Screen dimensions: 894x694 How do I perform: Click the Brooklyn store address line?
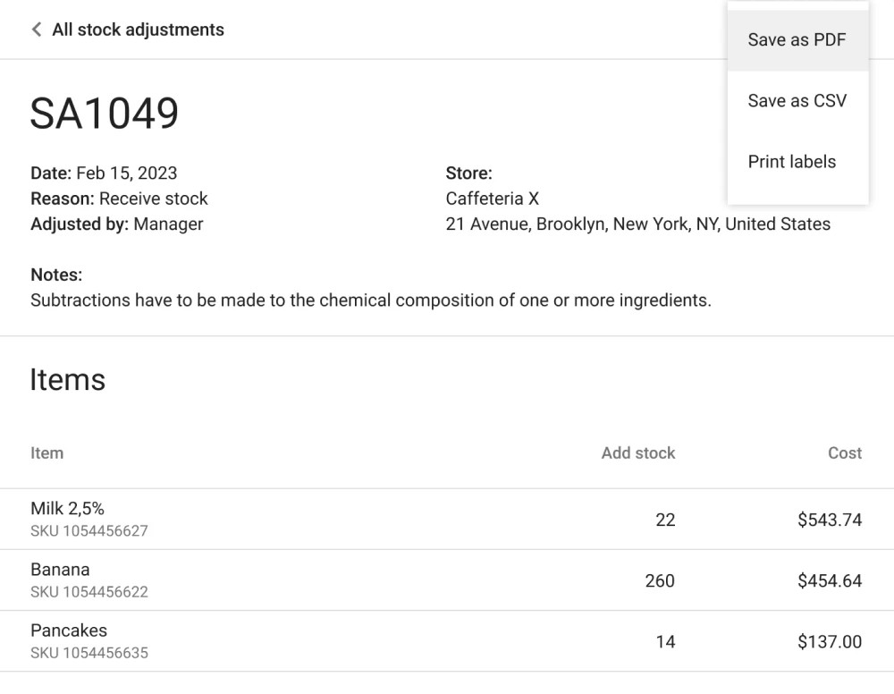tap(637, 224)
